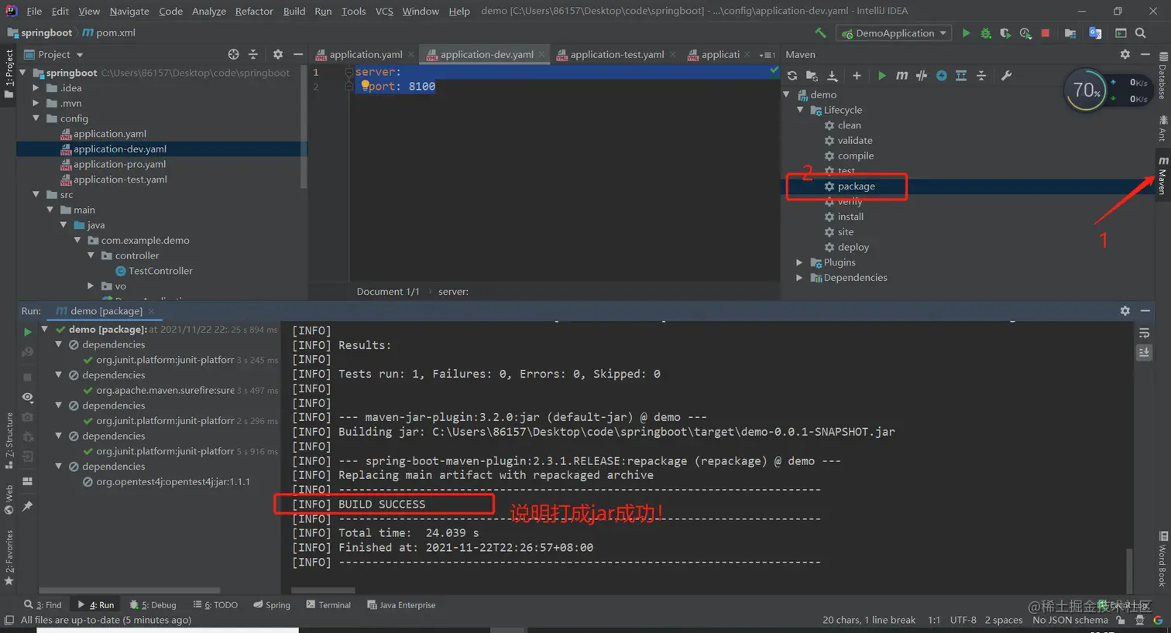Click the UTF-8 encoding in status bar
This screenshot has width=1171, height=633.
963,620
